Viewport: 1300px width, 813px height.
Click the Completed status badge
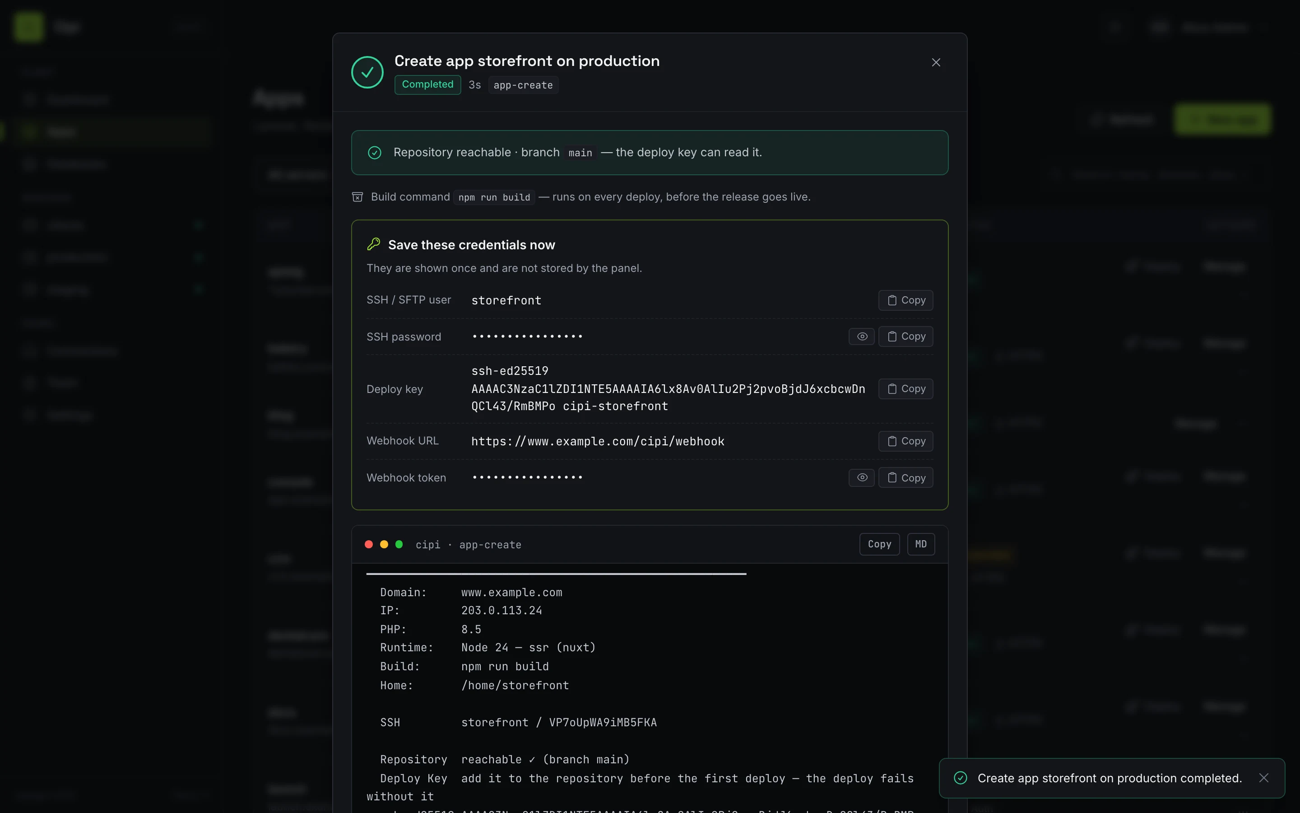click(x=427, y=84)
